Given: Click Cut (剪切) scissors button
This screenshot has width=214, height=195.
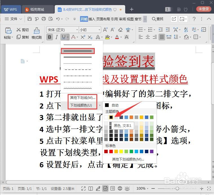Looking at the screenshot, I should [23, 30].
